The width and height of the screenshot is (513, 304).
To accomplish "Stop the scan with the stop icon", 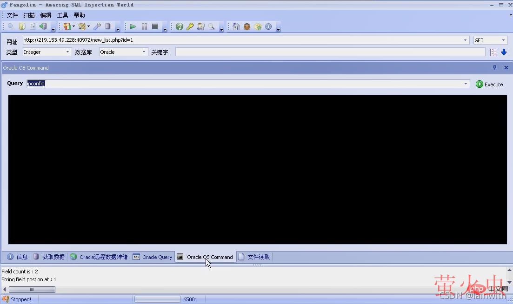I will tap(154, 26).
